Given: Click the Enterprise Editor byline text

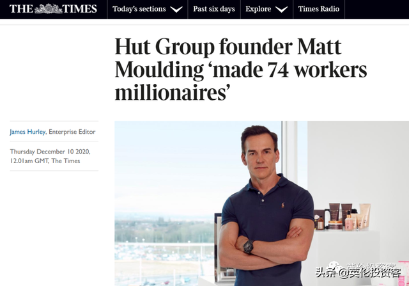Looking at the screenshot, I should click(x=73, y=132).
